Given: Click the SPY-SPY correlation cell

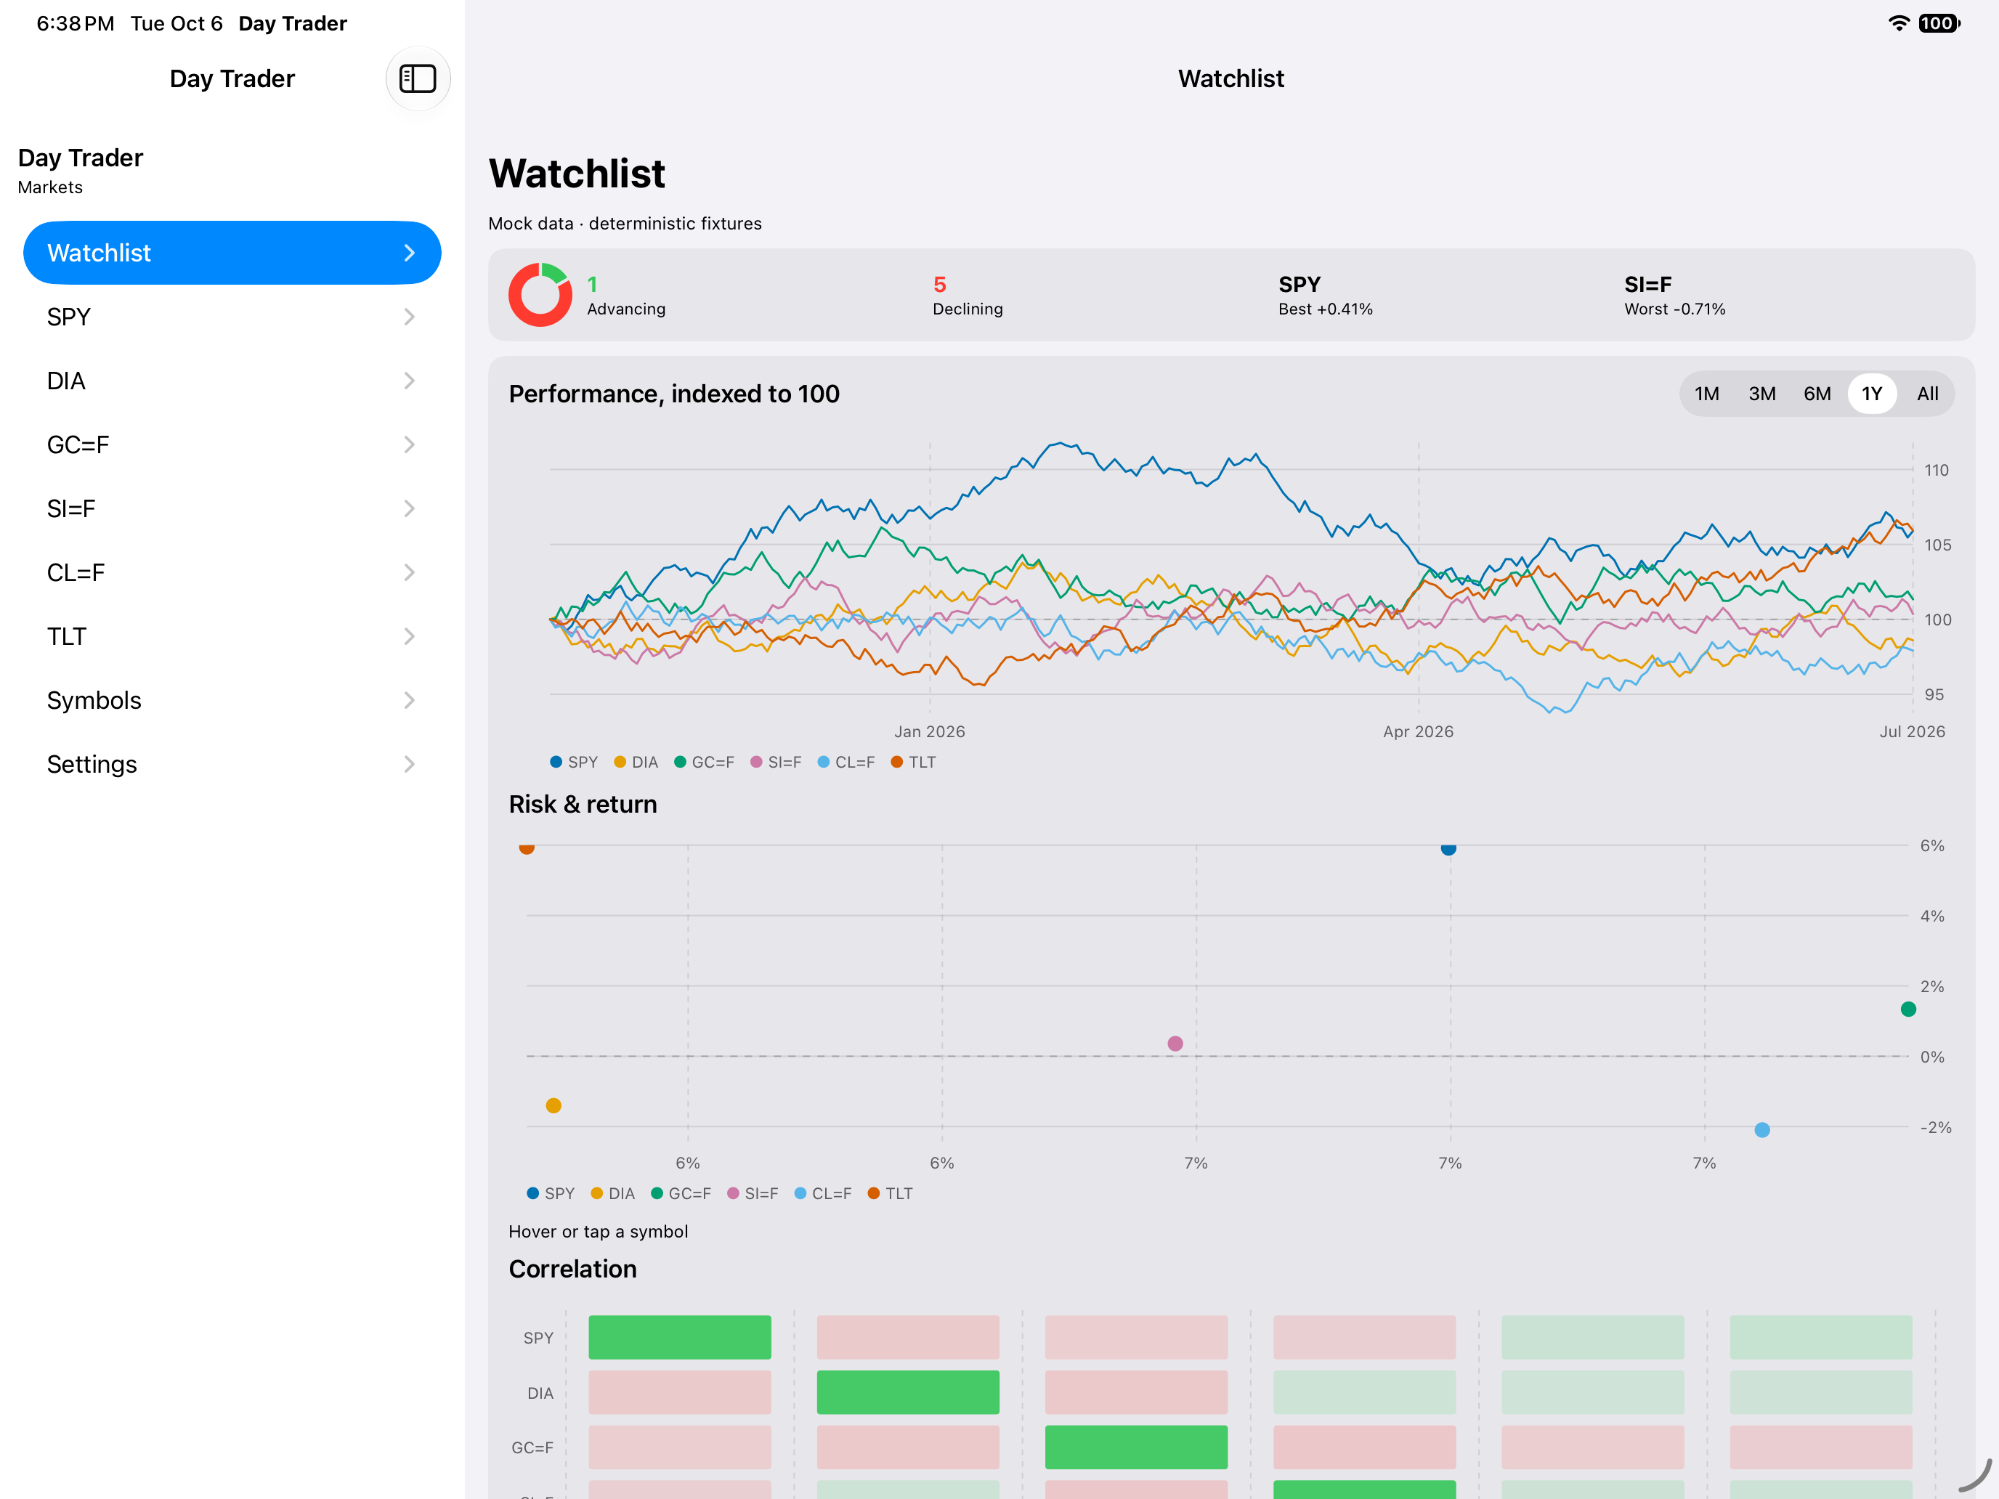Looking at the screenshot, I should [x=680, y=1337].
